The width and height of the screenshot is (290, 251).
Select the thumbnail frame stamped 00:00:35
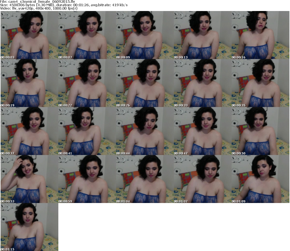click(261, 83)
